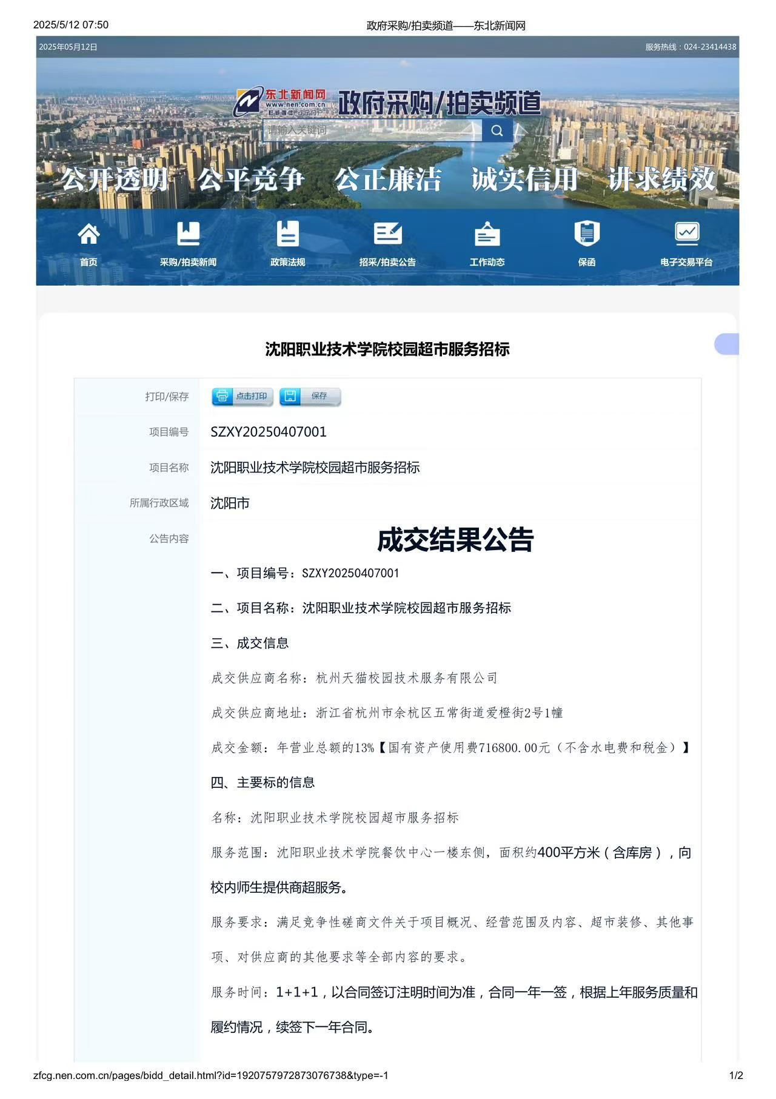Image resolution: width=776 pixels, height=1099 pixels.
Task: Click the page title 沈阳职业技术学院校园超市服务招标
Action: 387,349
